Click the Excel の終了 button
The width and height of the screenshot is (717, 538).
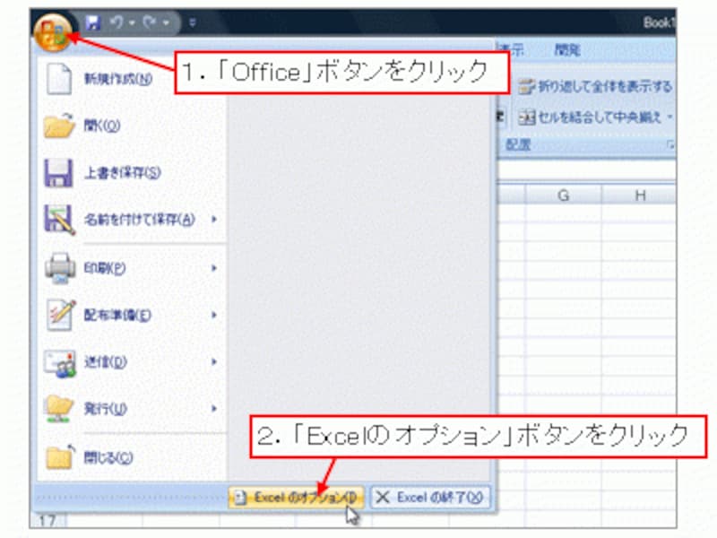coord(430,498)
